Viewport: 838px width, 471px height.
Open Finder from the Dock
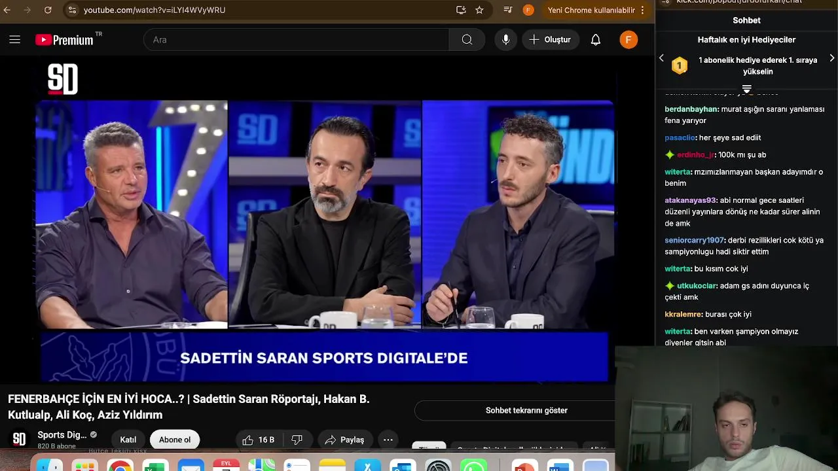pyautogui.click(x=49, y=466)
